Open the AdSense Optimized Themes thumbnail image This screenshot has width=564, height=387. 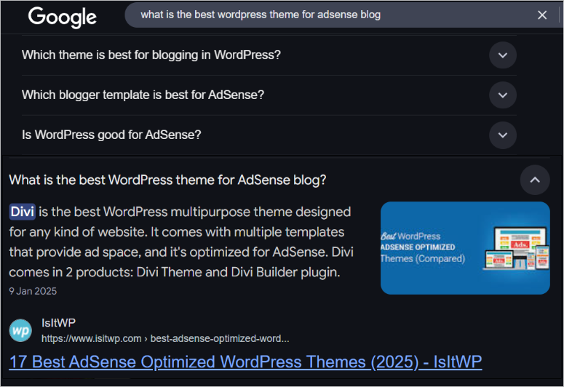[465, 248]
